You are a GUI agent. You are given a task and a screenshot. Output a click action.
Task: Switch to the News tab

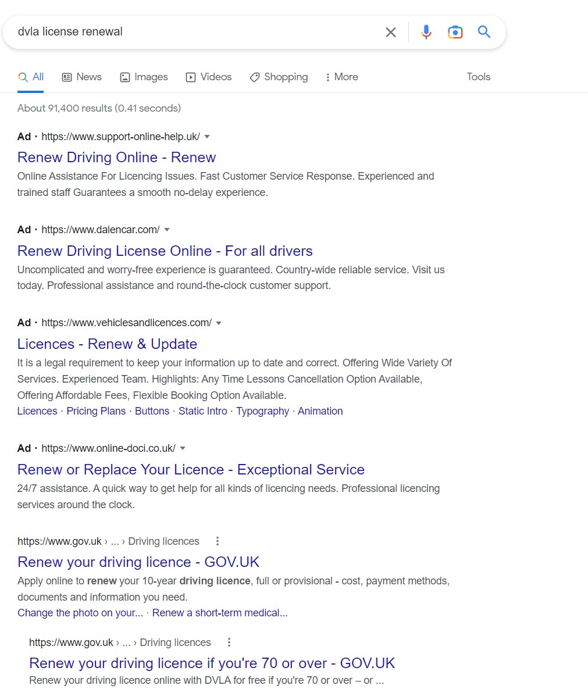click(x=82, y=77)
